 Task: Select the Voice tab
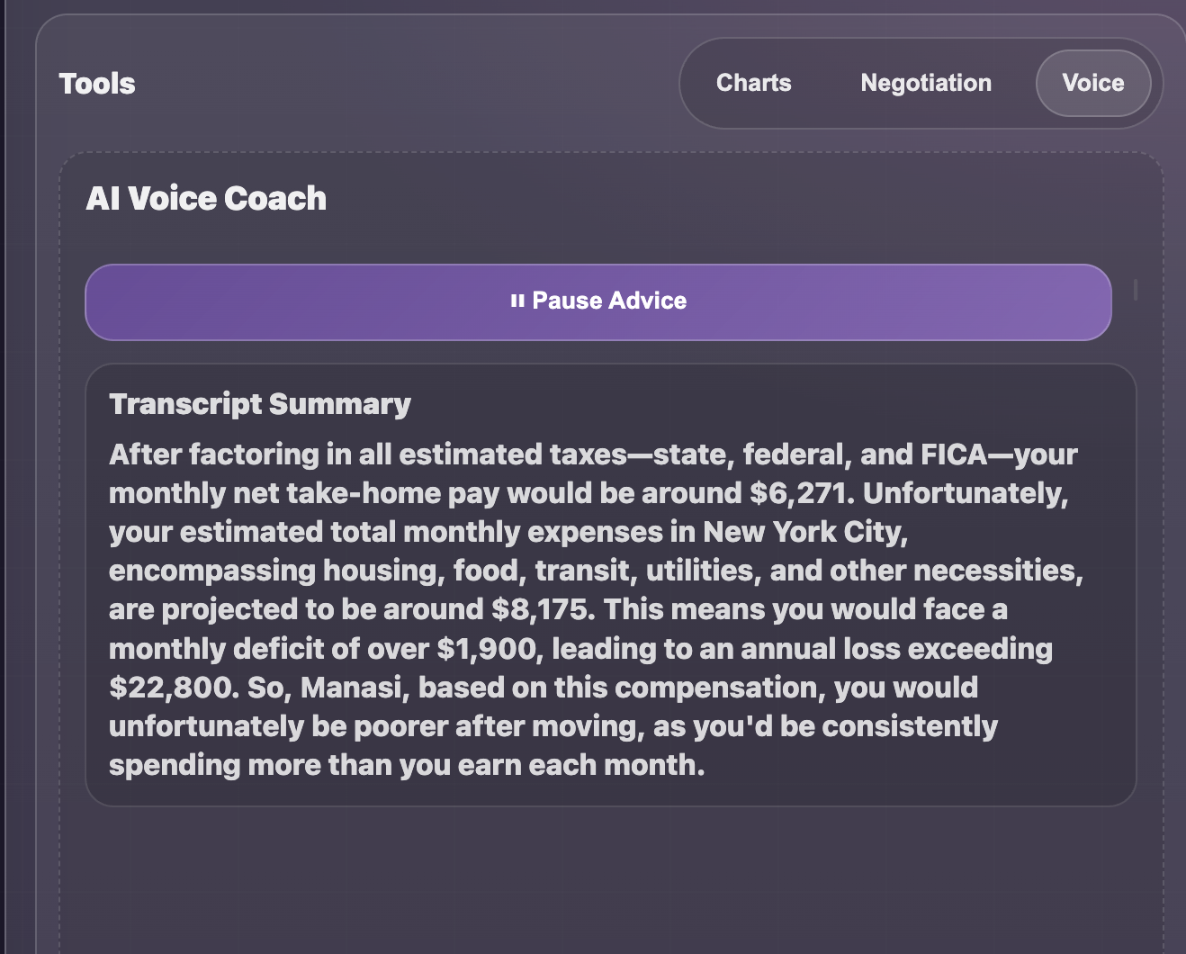pyautogui.click(x=1092, y=83)
